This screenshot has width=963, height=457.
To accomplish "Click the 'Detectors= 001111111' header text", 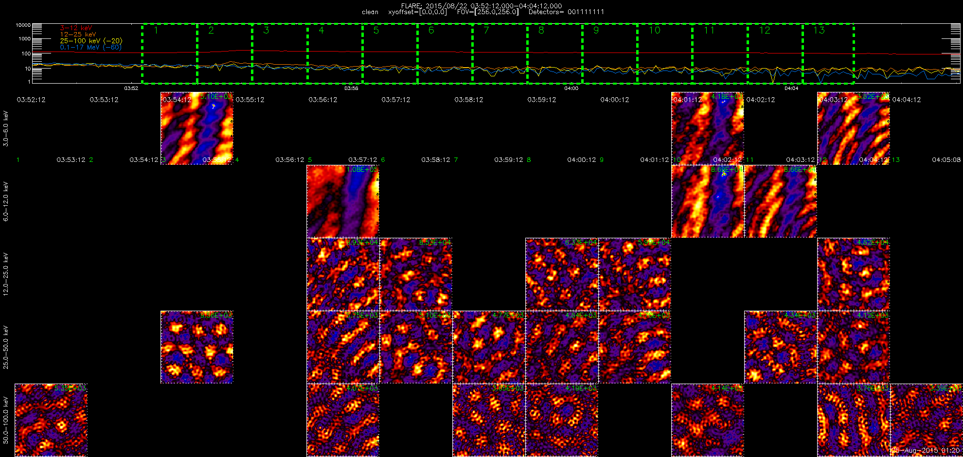I will coord(566,12).
